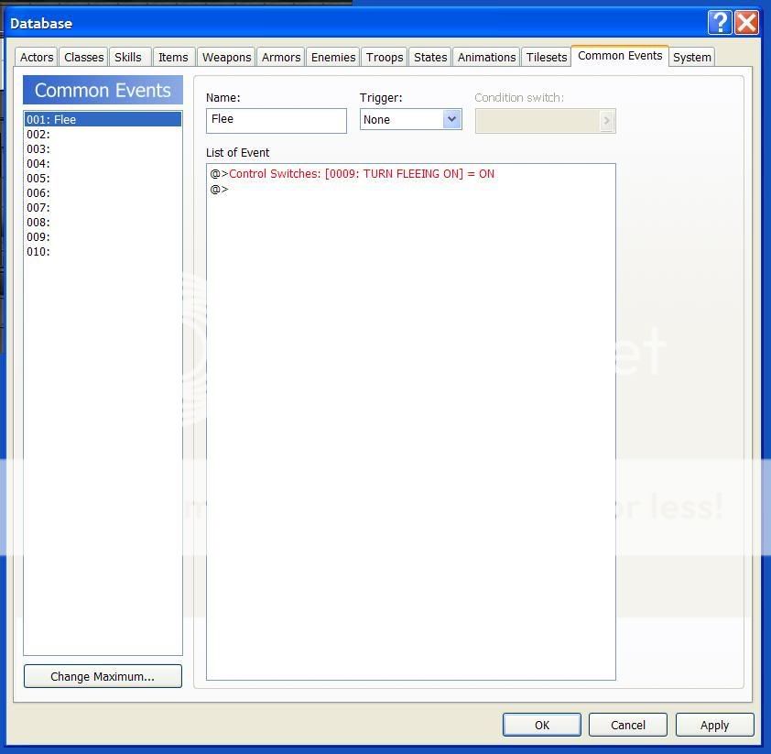This screenshot has width=771, height=754.
Task: Click the Name input field
Action: coord(276,120)
